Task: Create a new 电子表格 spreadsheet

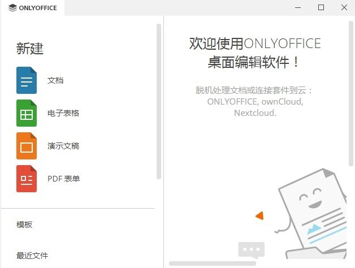Action: click(x=63, y=113)
